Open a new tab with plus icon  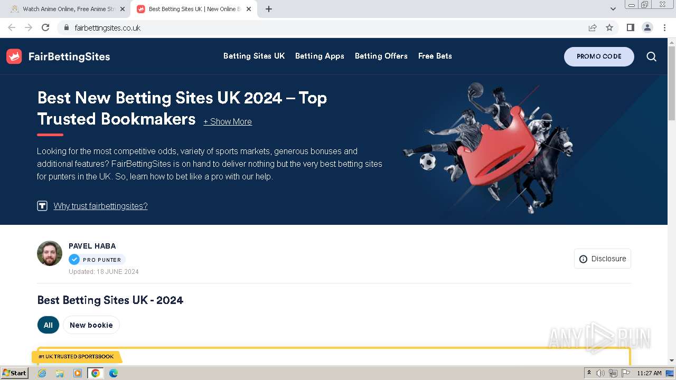coord(269,9)
